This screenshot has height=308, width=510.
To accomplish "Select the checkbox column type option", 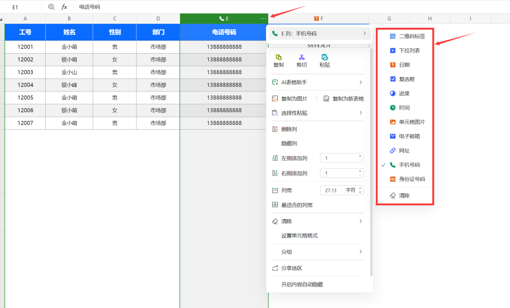I will [407, 79].
